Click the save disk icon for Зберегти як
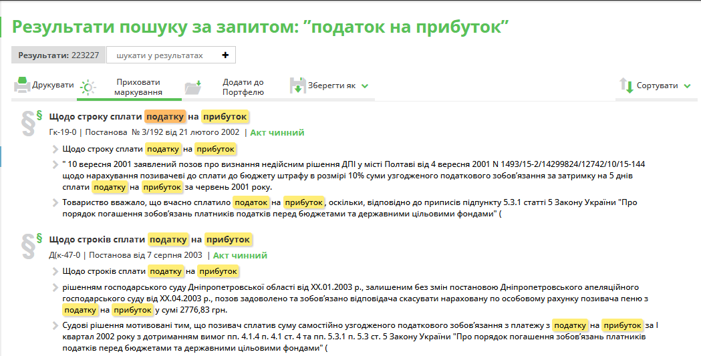Viewport: 701px width, 356px height. [297, 86]
